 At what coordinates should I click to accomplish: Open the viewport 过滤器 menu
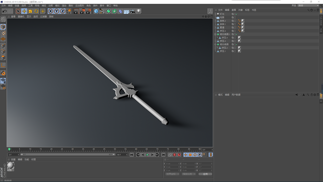43,17
